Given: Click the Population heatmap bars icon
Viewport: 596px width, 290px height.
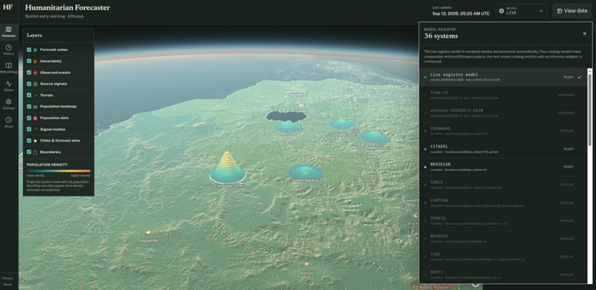Looking at the screenshot, I should click(35, 106).
